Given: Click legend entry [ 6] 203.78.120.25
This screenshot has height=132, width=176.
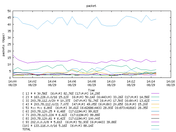Looking at the screenshot, I should click(61, 111).
